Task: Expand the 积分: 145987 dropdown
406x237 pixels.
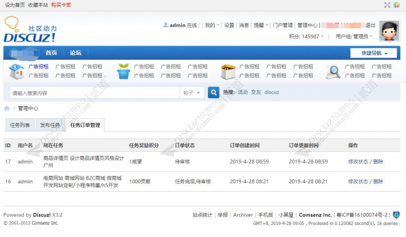Action: 307,37
